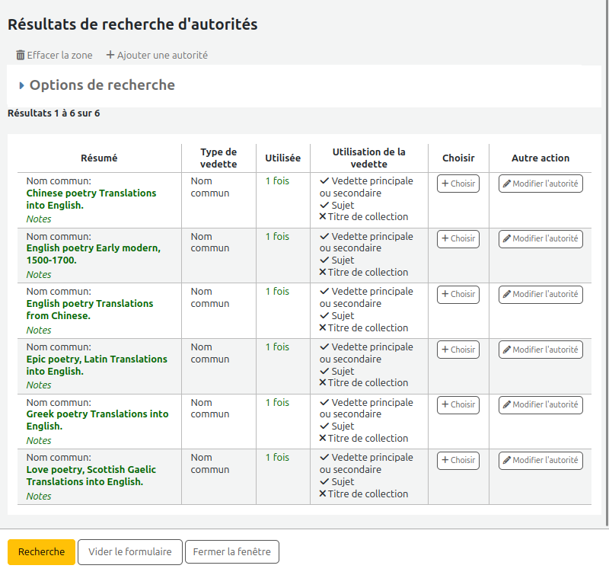Image resolution: width=609 pixels, height=575 pixels.
Task: Show Notes for English poetry Translations from Chinese
Action: point(39,331)
